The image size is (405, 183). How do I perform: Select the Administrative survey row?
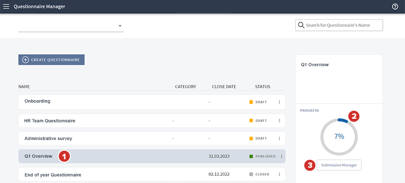pos(152,139)
